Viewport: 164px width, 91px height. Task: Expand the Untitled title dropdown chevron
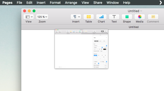pos(141,11)
